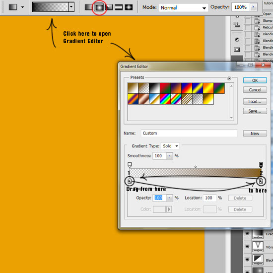Open the Clone Source panel icon

(237, 25)
